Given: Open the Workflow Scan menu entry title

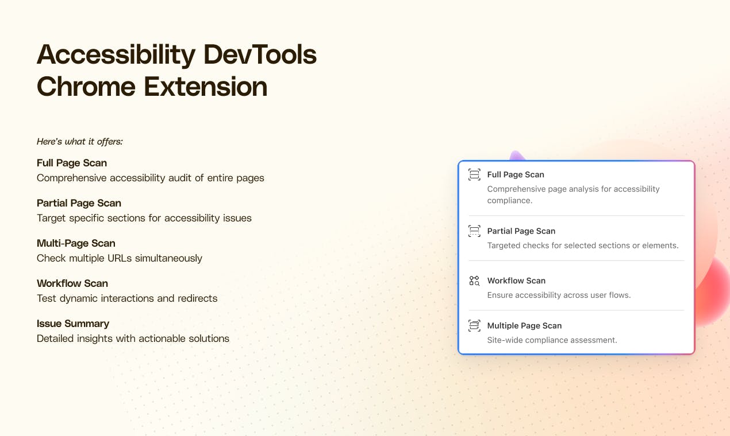Looking at the screenshot, I should [x=516, y=281].
